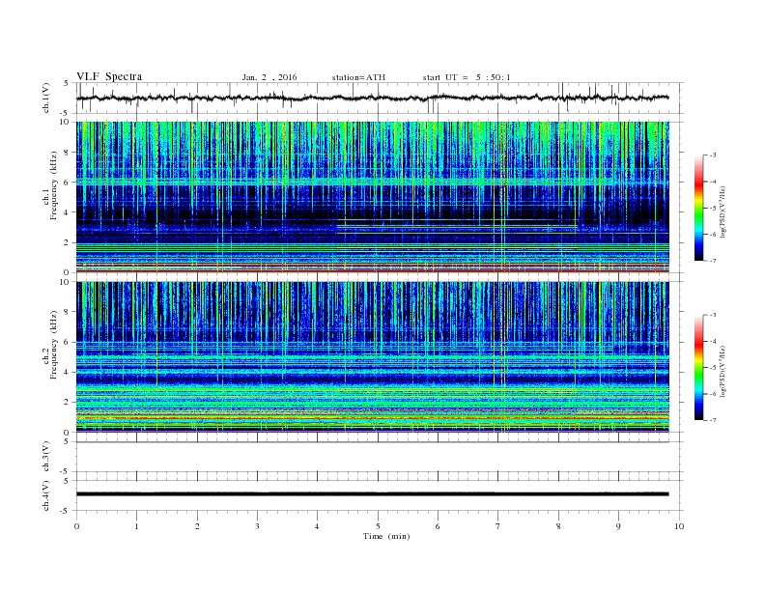
Task: Select the "Time (min)" axis title
Action: point(386,536)
